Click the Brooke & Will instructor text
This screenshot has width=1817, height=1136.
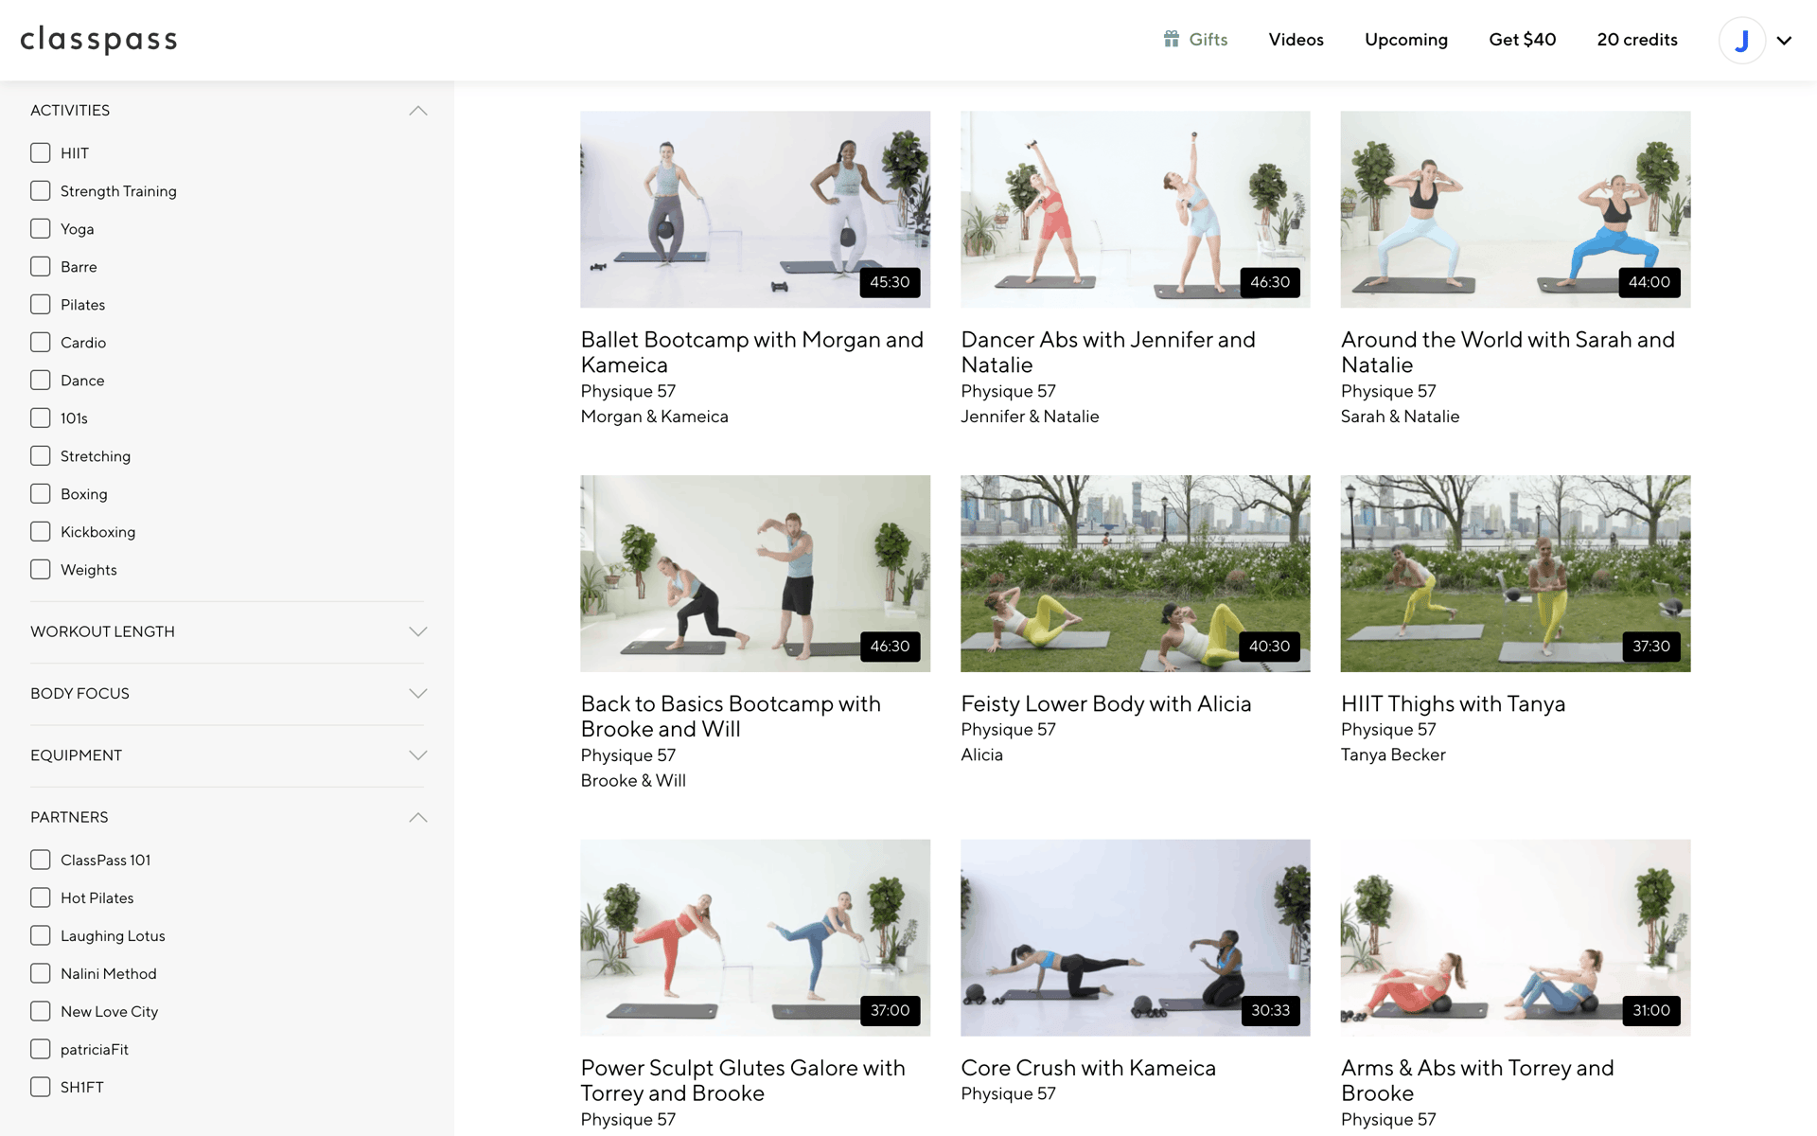(633, 781)
